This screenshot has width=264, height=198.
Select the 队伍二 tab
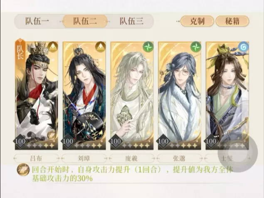click(x=85, y=21)
